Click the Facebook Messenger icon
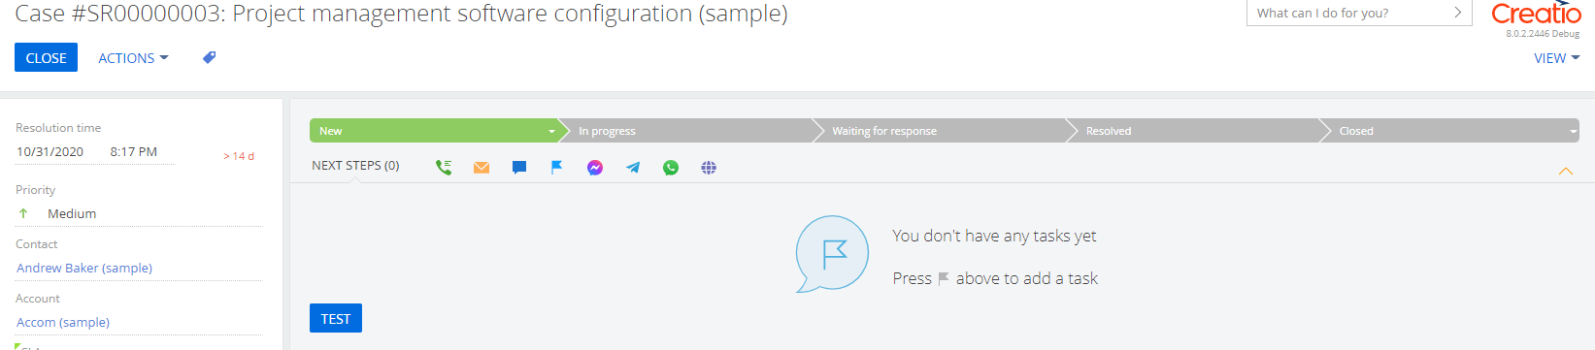 (x=595, y=168)
